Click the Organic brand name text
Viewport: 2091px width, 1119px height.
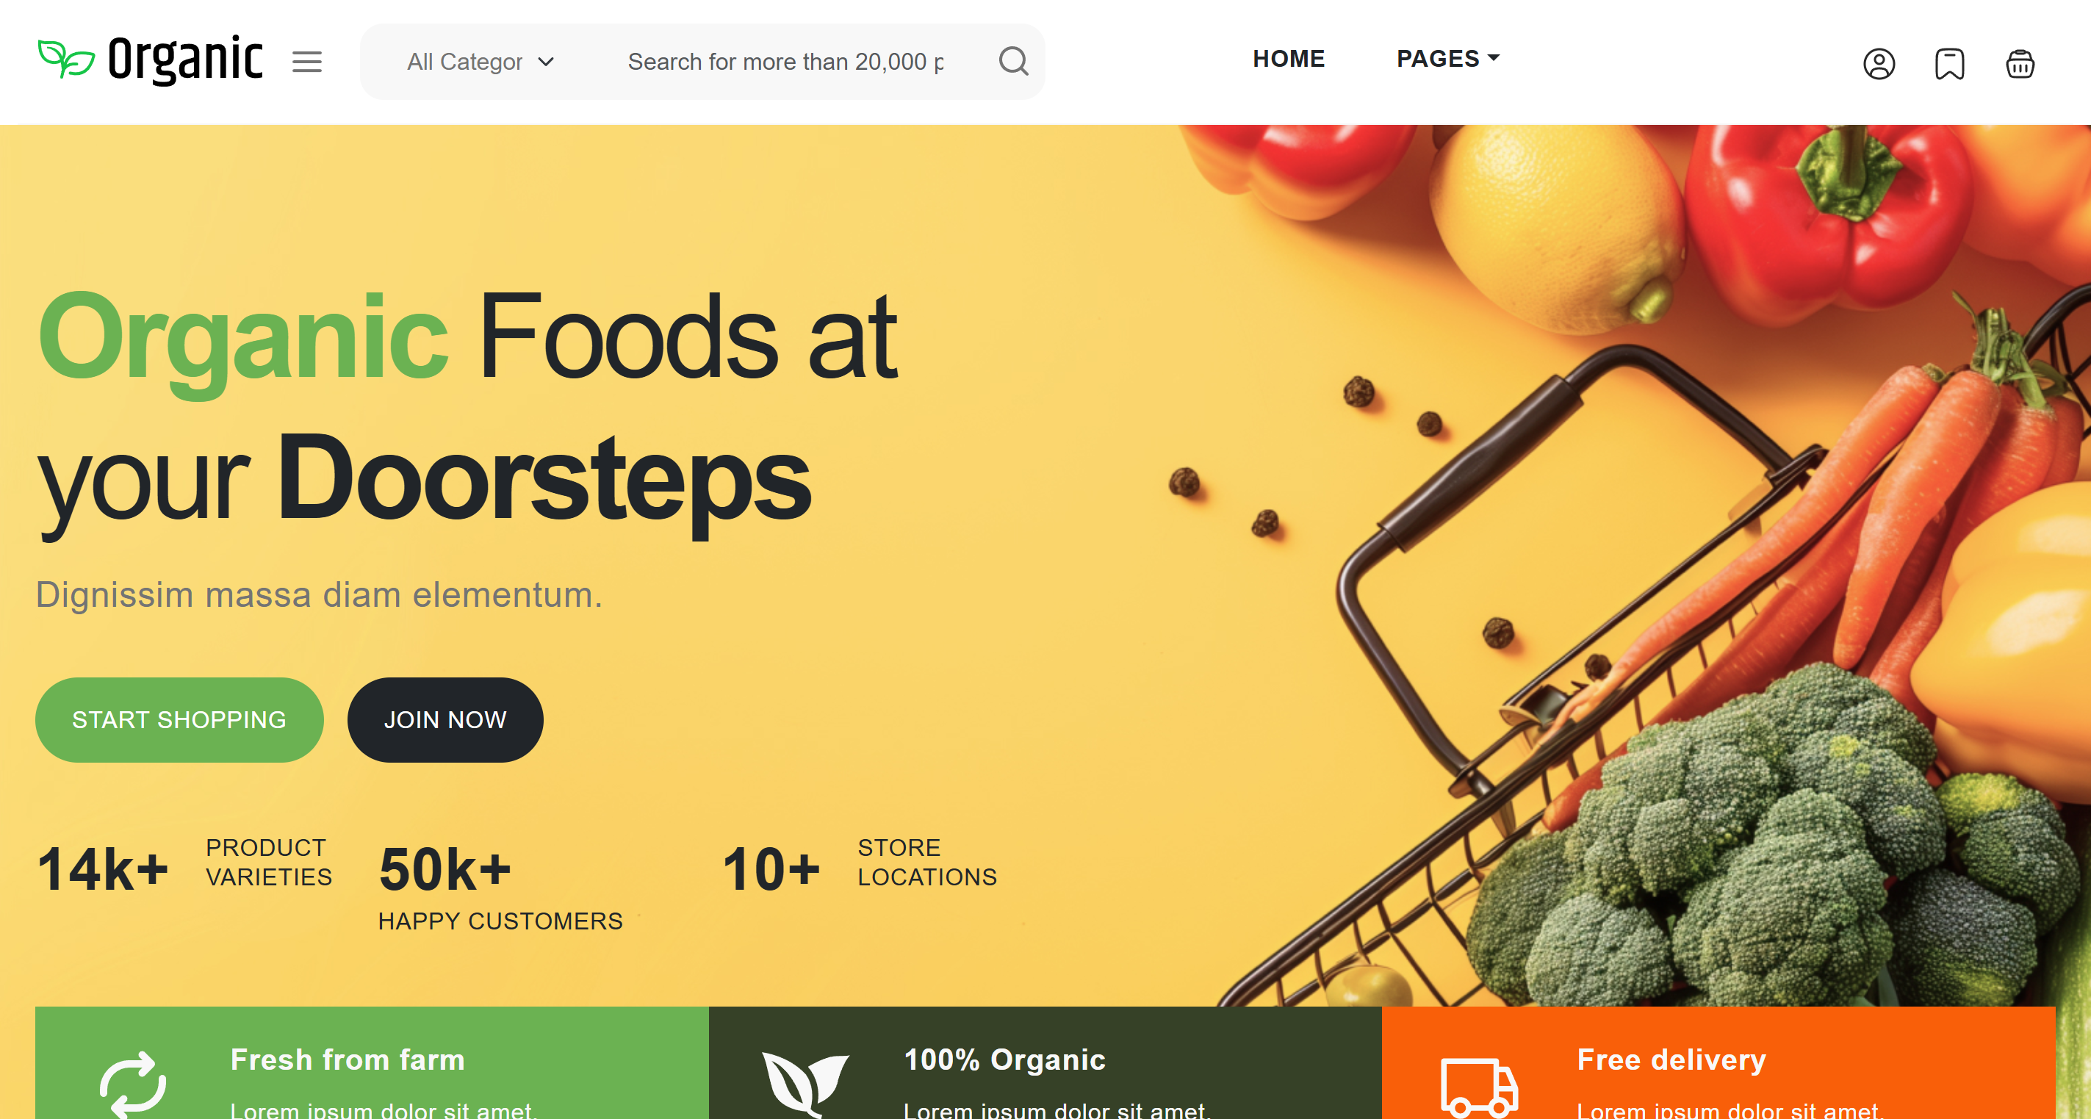point(186,60)
